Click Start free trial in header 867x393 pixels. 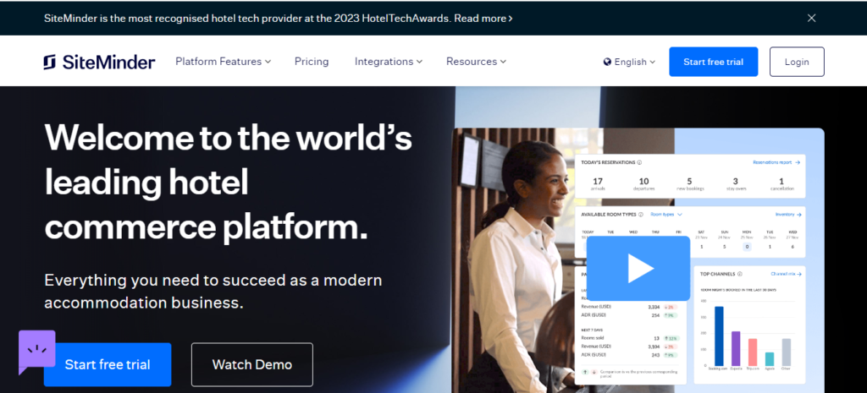(713, 62)
